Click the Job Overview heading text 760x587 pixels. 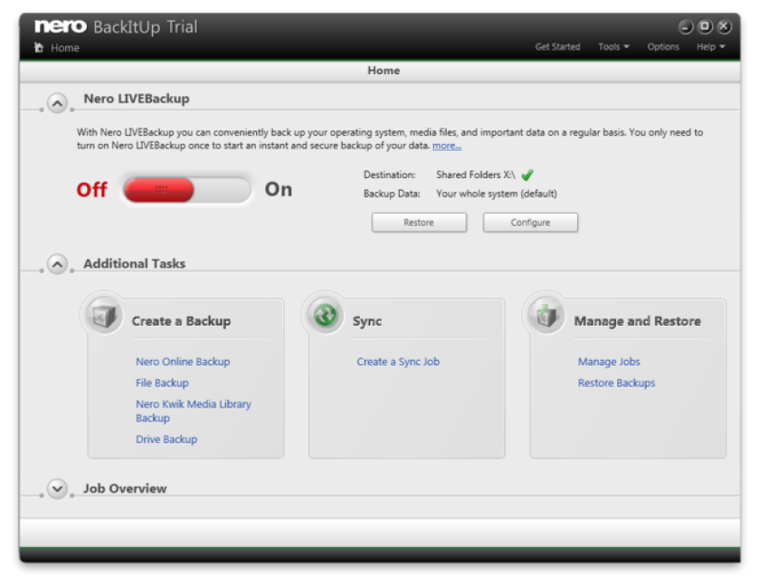click(125, 488)
